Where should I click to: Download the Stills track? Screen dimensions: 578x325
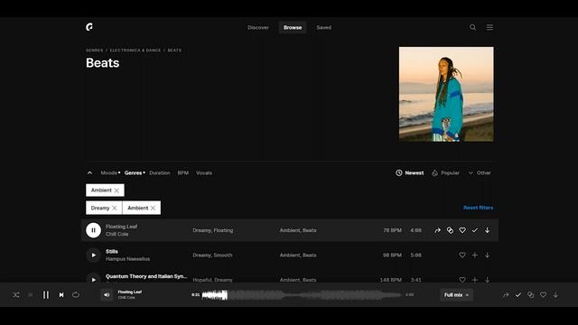coord(488,255)
